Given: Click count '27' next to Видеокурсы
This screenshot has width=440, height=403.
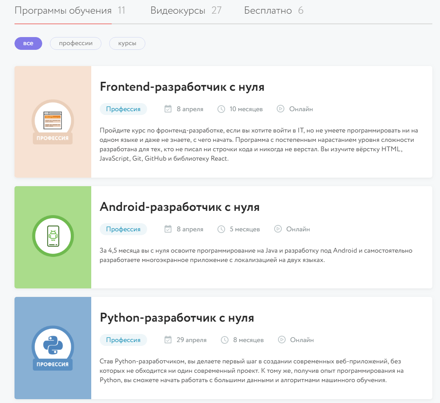Looking at the screenshot, I should pos(216,10).
